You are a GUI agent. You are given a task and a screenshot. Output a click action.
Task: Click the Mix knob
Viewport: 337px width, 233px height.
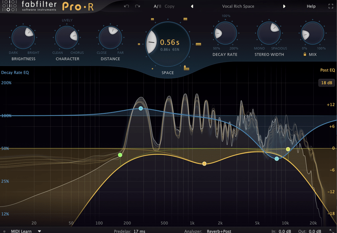coord(312,33)
